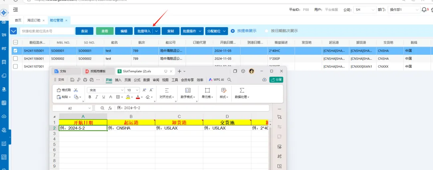Check the SH241106001 row checkbox
Screen dimensions: 433x170
point(15,58)
